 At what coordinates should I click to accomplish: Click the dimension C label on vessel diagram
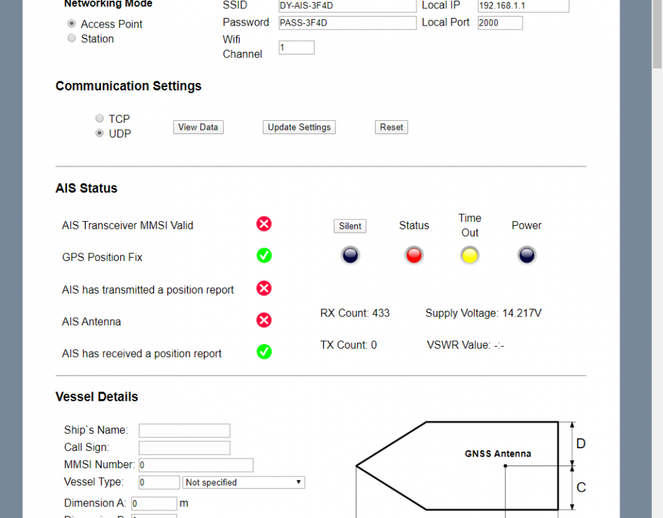pyautogui.click(x=581, y=488)
